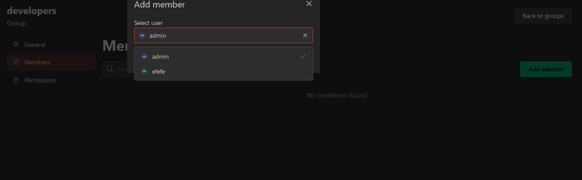This screenshot has width=582, height=180.
Task: Click the gear icon beside General
Action: point(16,44)
